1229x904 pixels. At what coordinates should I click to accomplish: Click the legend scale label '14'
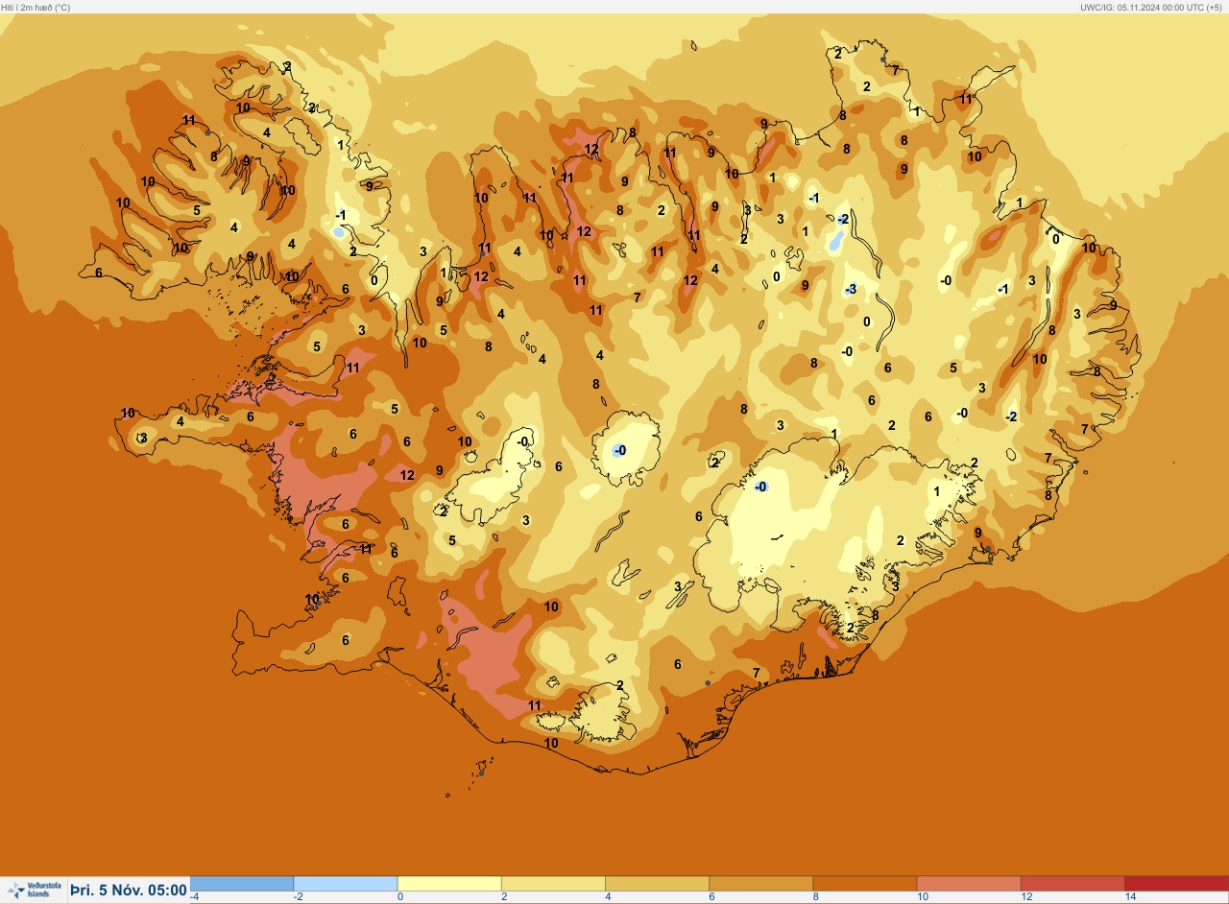point(1130,896)
